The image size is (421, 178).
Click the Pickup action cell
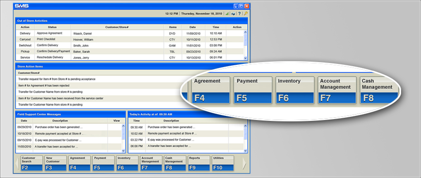point(25,51)
